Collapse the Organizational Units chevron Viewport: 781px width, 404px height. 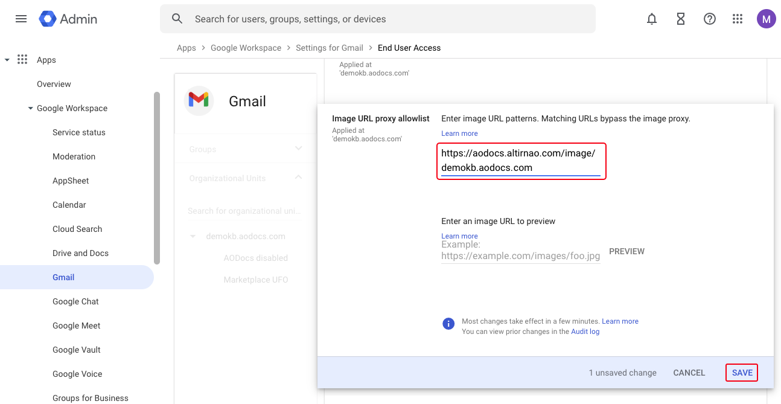pos(299,178)
